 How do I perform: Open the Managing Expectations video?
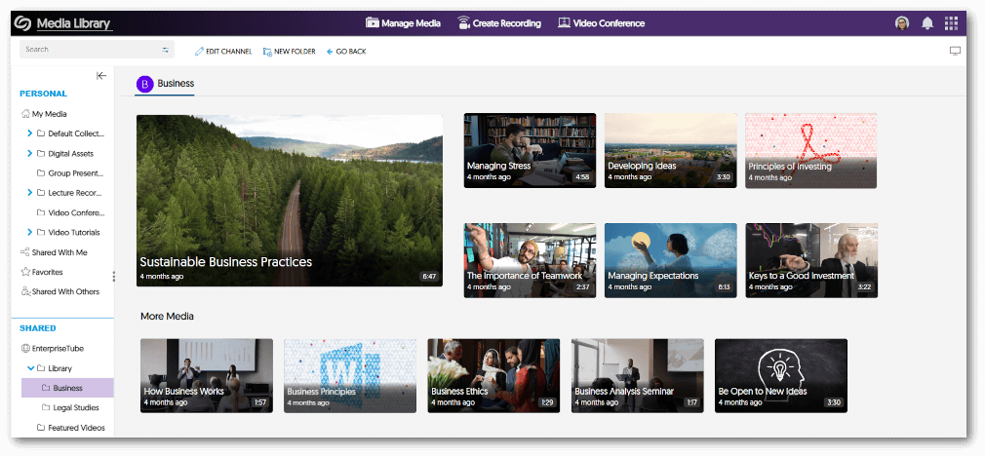click(670, 260)
